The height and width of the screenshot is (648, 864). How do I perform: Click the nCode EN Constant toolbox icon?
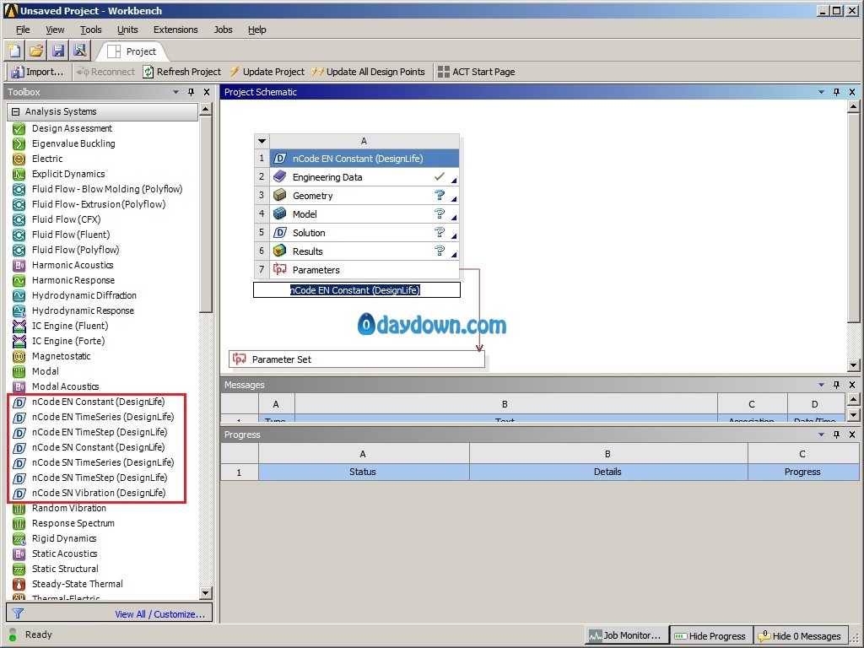[19, 402]
